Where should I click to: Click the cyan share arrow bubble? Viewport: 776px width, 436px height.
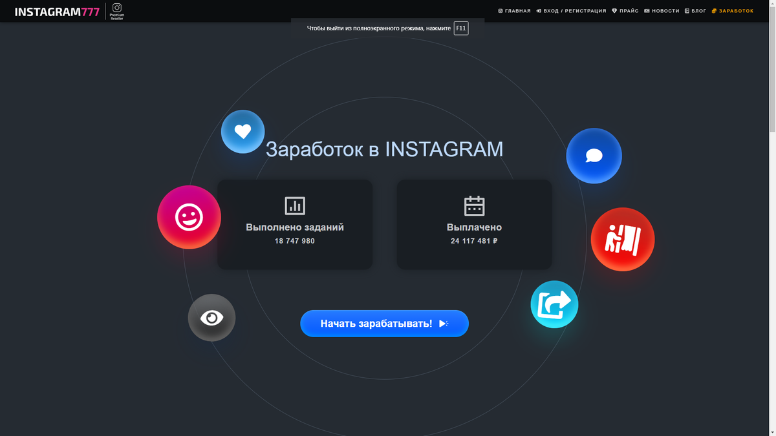tap(554, 304)
